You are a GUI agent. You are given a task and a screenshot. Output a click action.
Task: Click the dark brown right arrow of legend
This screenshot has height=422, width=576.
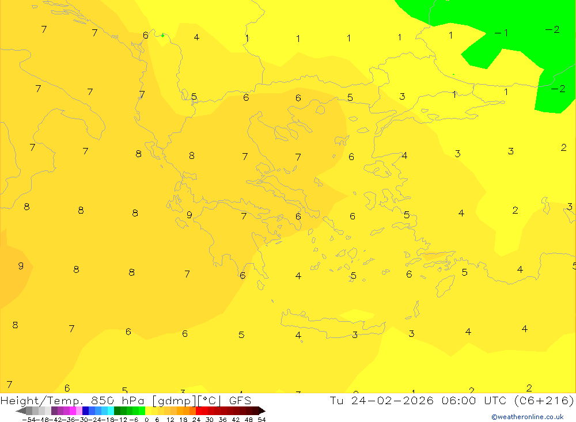click(x=262, y=410)
